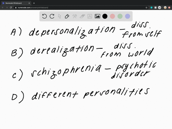Open a new browser tab
Image resolution: width=172 pixels, height=129 pixels.
pos(34,3)
